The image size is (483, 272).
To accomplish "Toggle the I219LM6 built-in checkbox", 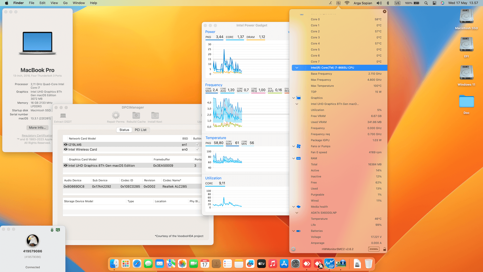I will pos(197,145).
